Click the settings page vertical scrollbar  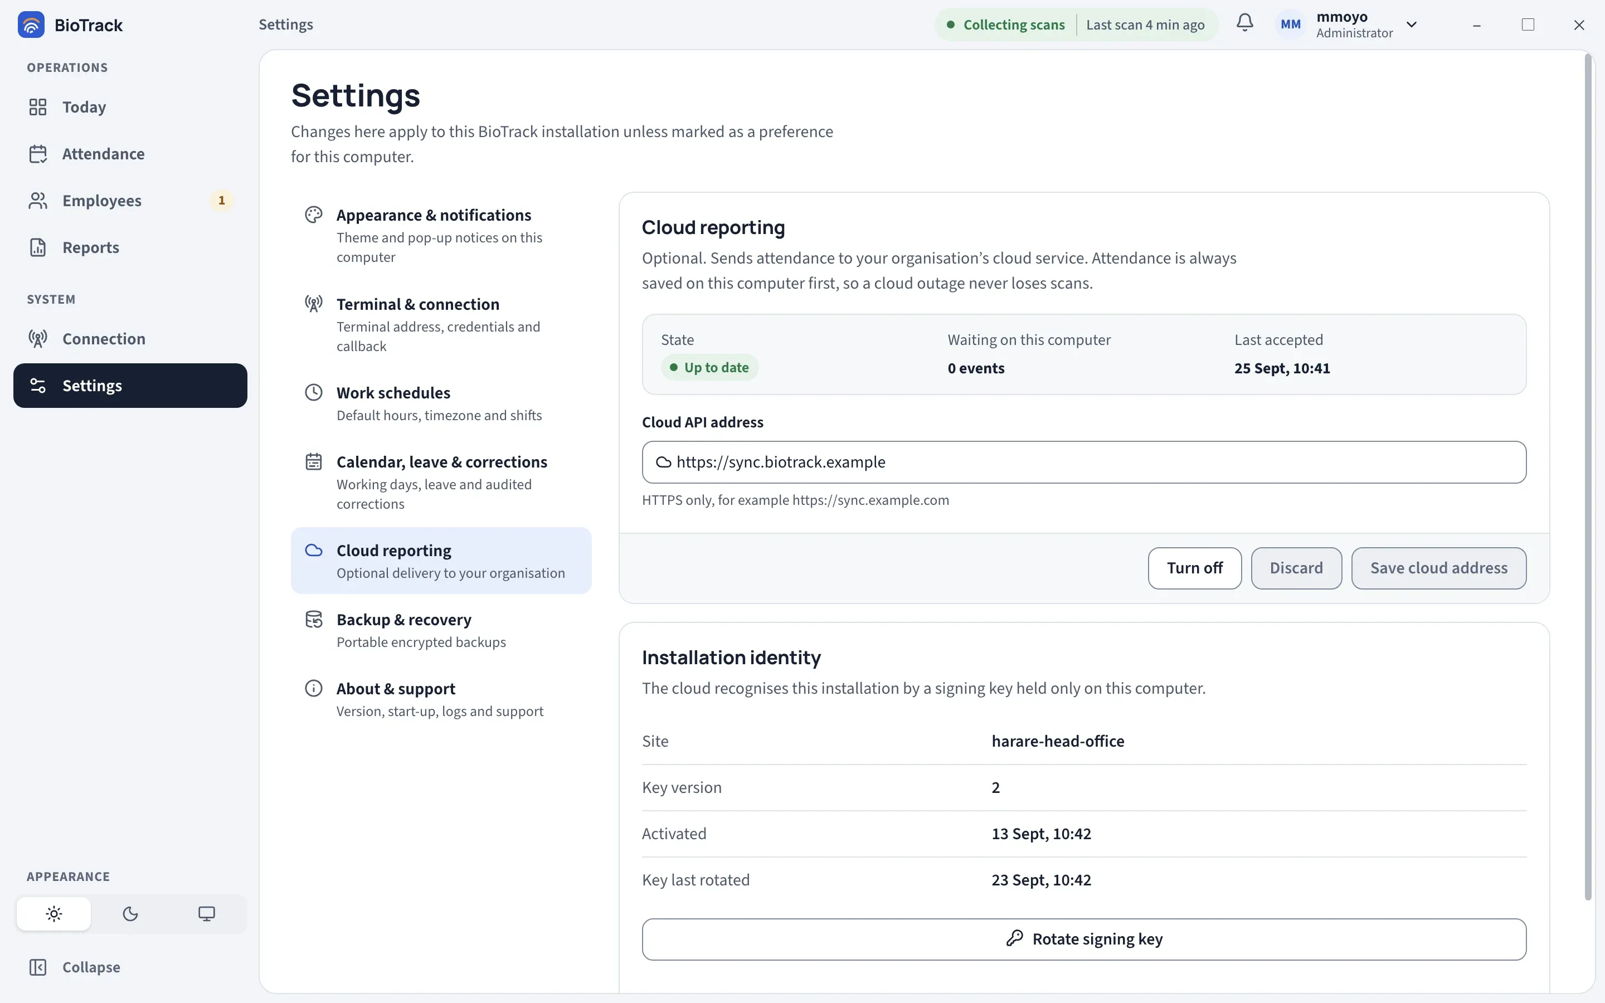(1588, 478)
